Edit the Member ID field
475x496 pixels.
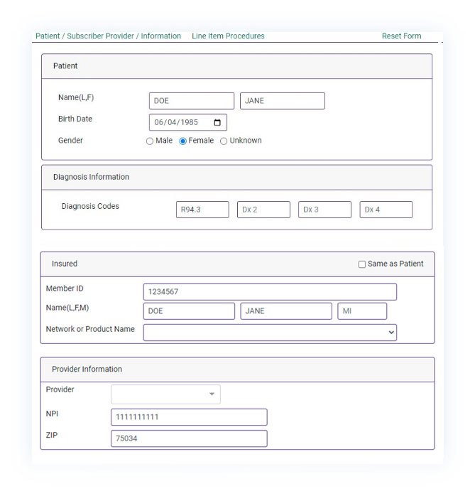coord(270,292)
